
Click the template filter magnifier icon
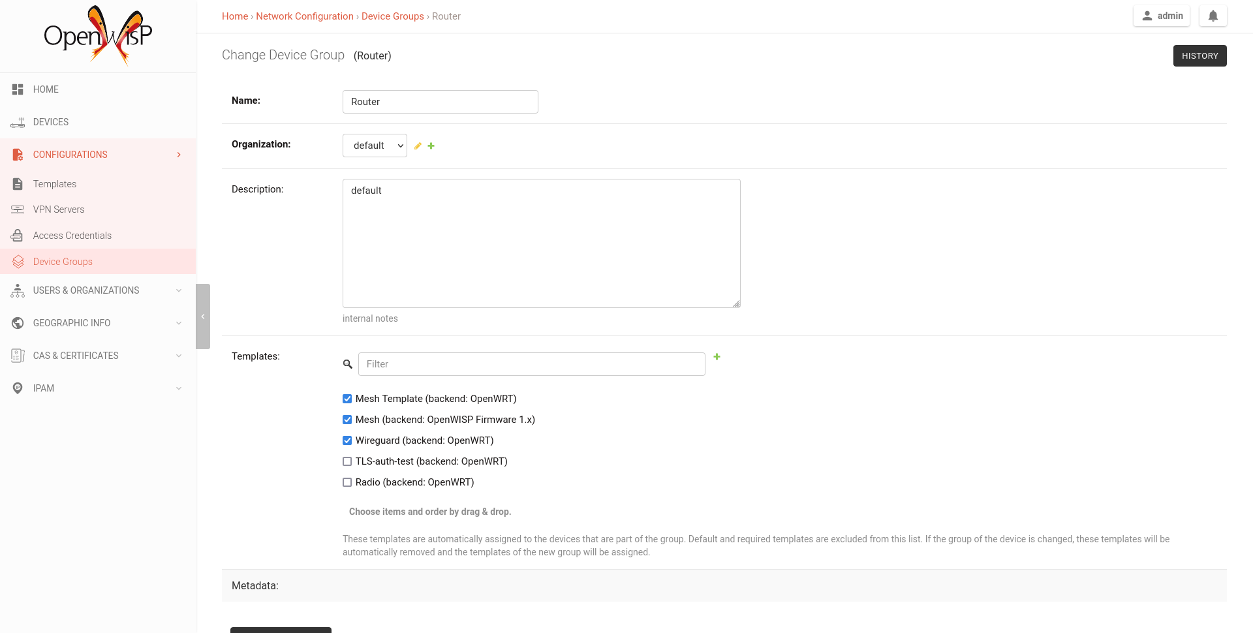(348, 364)
